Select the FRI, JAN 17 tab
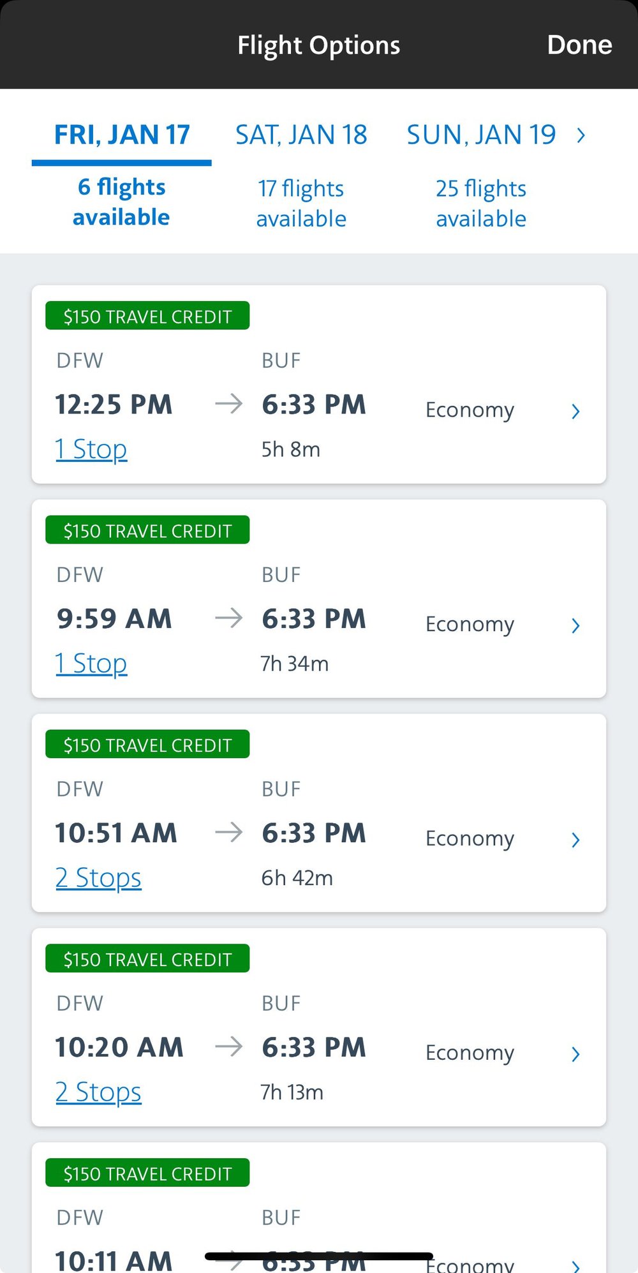Screen dimensions: 638x1273 [121, 135]
